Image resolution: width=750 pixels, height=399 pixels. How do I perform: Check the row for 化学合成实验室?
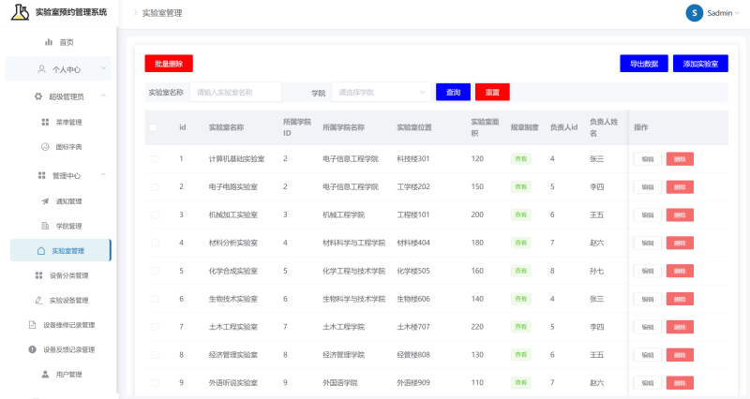[x=155, y=271]
